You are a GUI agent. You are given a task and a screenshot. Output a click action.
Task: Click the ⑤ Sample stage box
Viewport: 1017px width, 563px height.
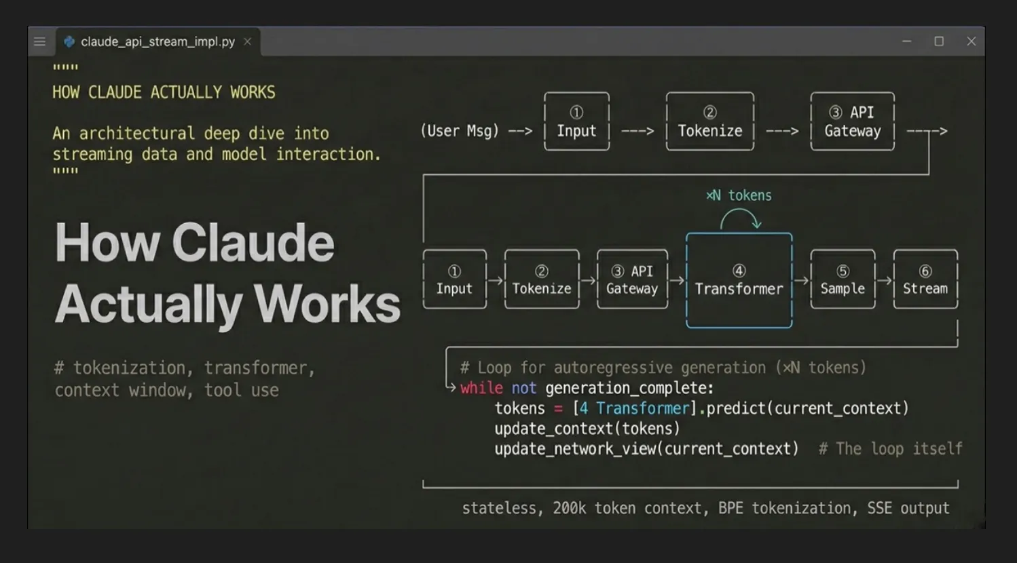(x=843, y=279)
